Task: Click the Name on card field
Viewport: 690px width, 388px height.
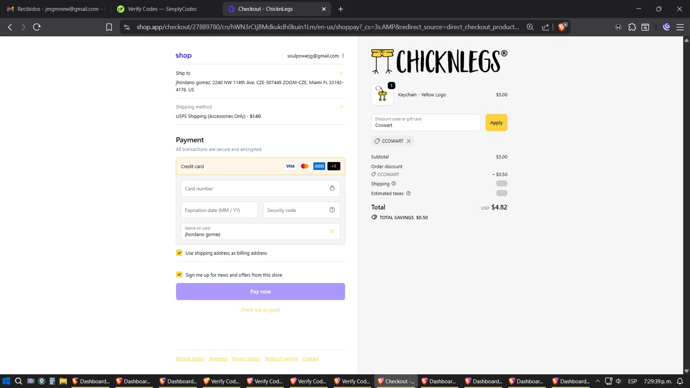Action: [260, 231]
